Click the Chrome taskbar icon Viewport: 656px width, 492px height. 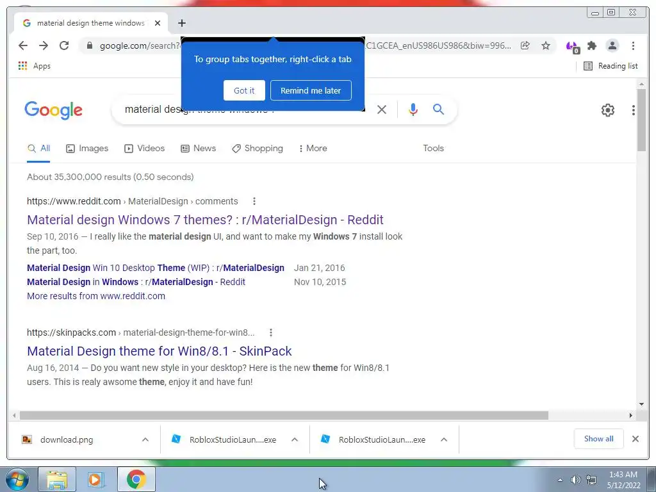pos(136,479)
